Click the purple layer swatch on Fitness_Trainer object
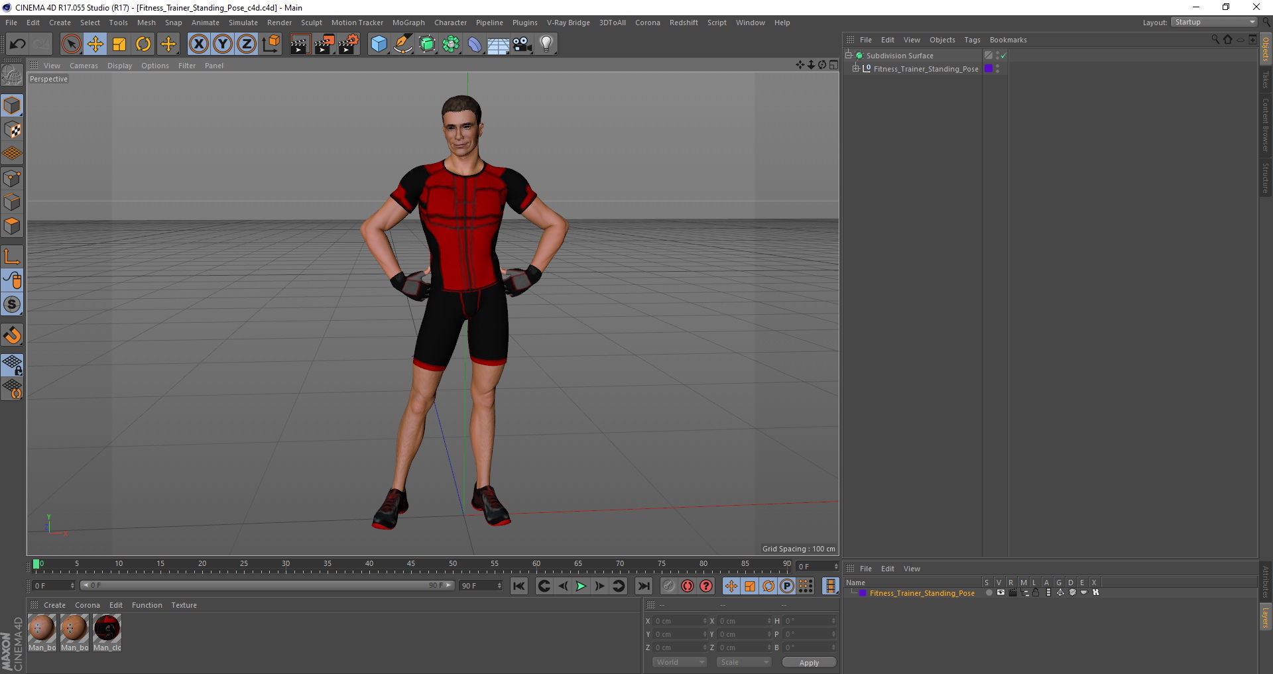The image size is (1273, 674). click(x=989, y=68)
